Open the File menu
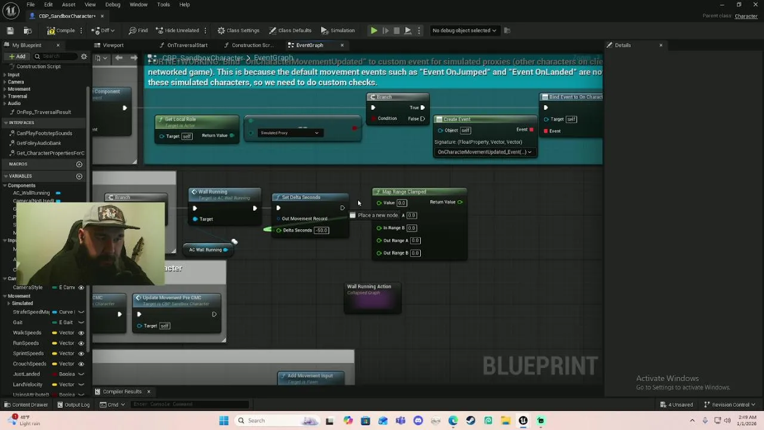764x430 pixels. click(30, 5)
